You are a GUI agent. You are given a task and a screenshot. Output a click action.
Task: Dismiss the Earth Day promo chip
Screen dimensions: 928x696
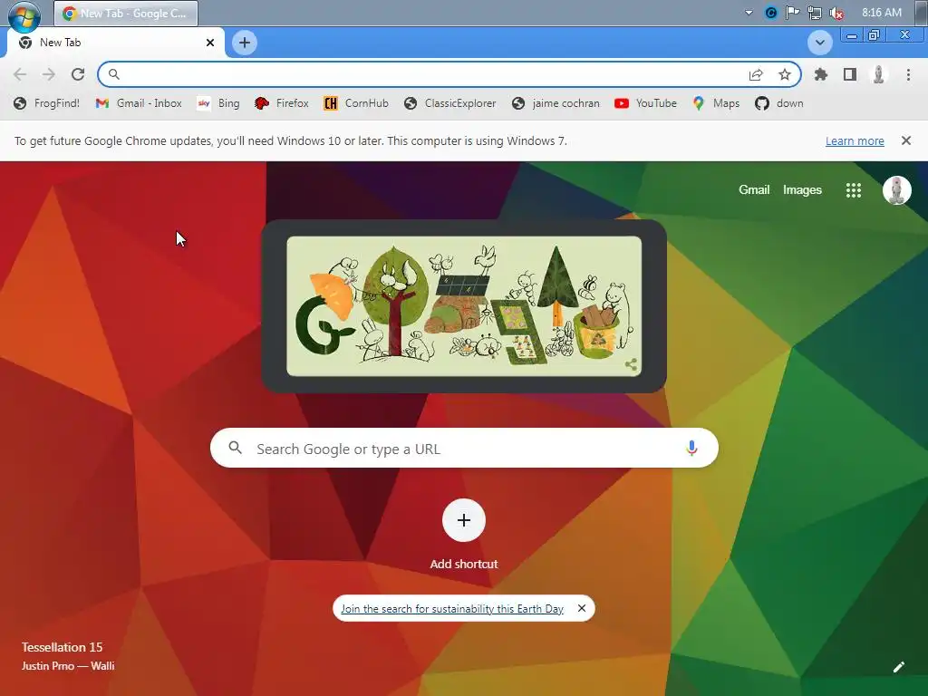click(582, 608)
